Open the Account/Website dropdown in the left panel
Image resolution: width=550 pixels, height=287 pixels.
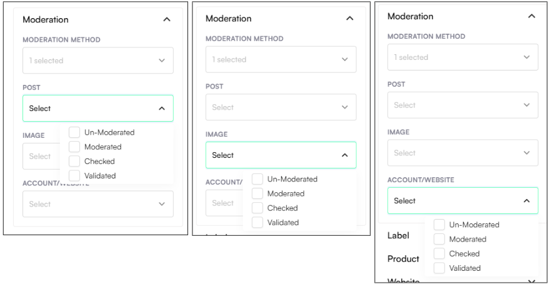pyautogui.click(x=97, y=204)
